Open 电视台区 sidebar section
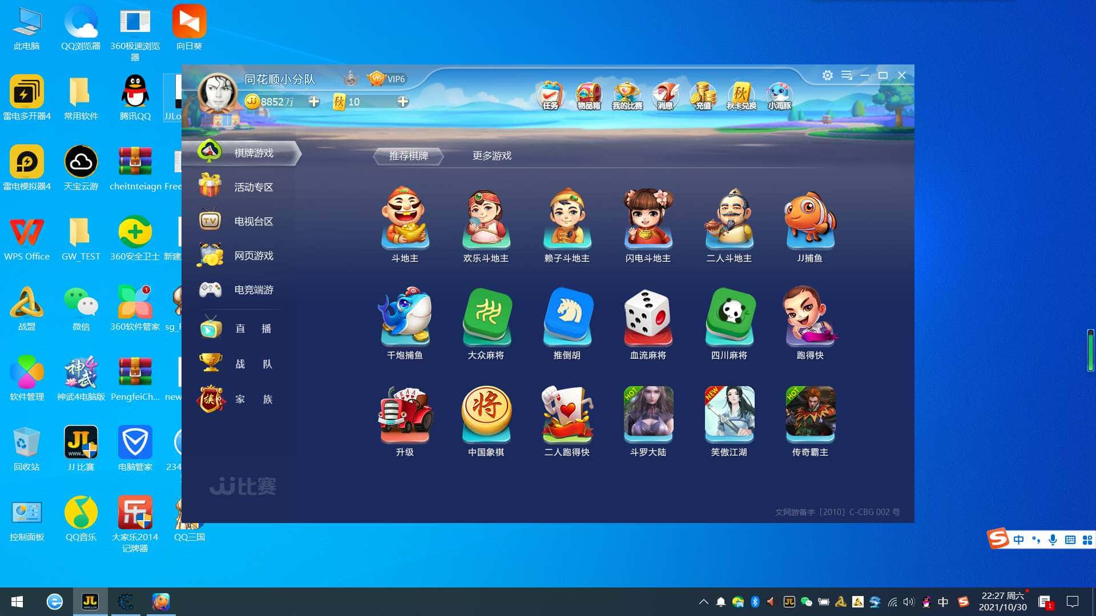 [x=253, y=221]
